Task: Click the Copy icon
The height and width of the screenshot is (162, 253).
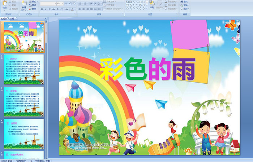Action: tap(10, 5)
